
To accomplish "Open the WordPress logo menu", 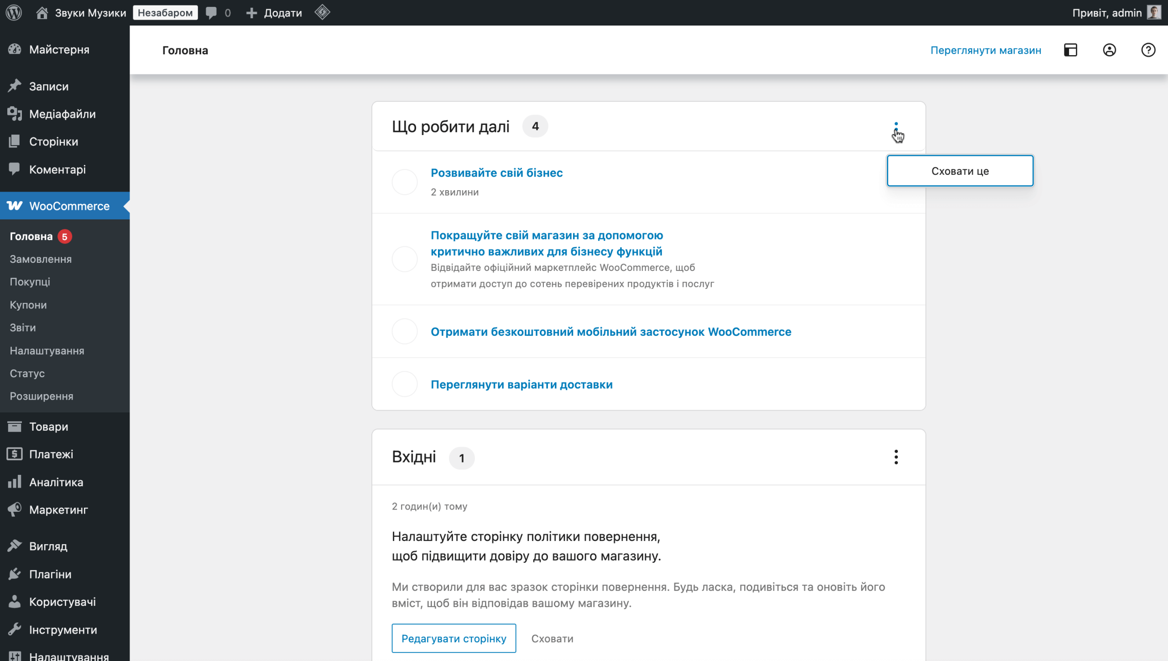I will 14,12.
